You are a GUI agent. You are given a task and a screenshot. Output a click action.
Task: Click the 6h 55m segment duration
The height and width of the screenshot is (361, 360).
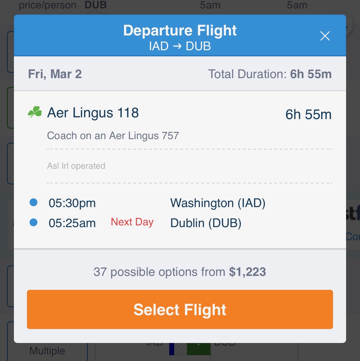[308, 114]
